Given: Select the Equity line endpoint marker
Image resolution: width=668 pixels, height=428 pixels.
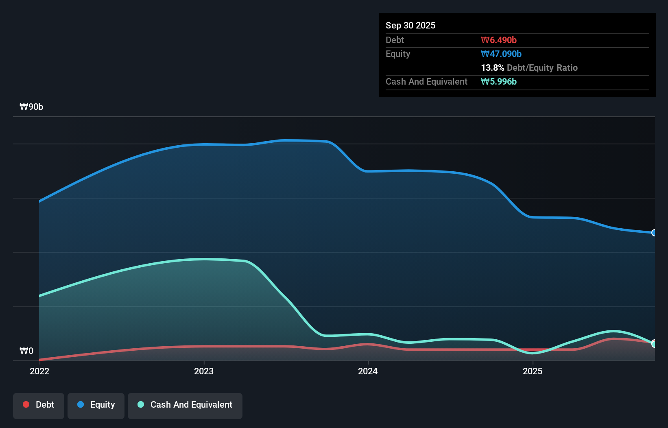Looking at the screenshot, I should point(653,233).
